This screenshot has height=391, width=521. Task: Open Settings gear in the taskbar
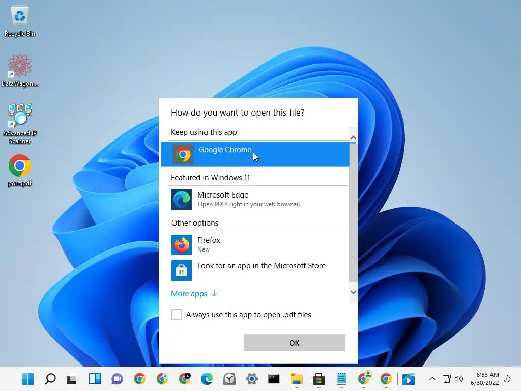(x=251, y=379)
